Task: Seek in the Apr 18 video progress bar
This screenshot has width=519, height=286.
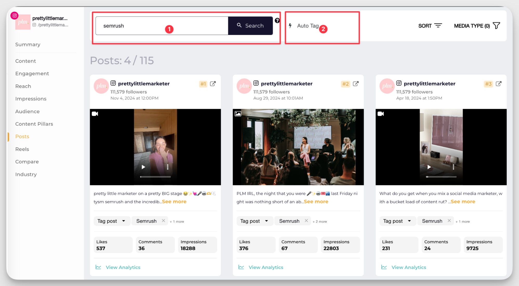Action: pos(441,177)
